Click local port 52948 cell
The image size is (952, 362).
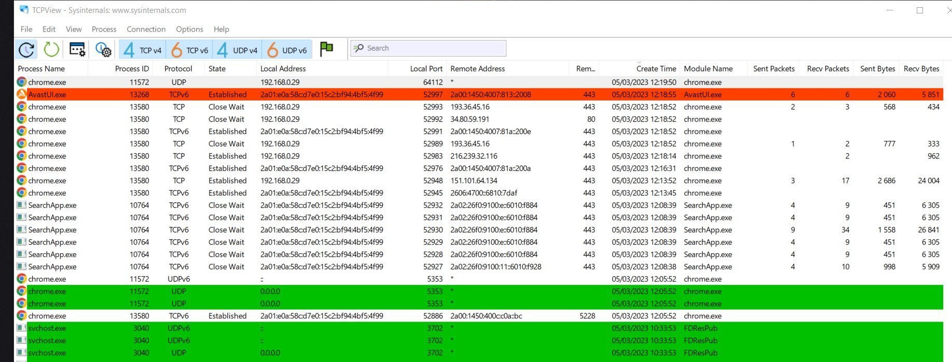point(433,181)
